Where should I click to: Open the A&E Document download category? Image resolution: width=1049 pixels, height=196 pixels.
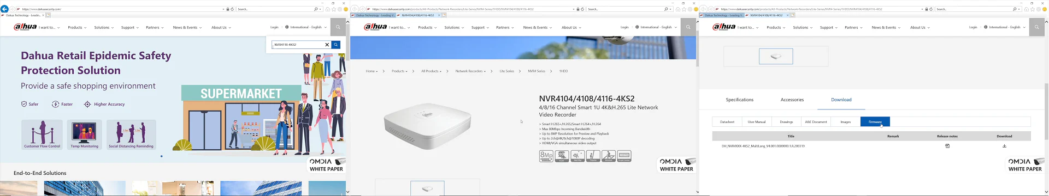[x=816, y=122]
